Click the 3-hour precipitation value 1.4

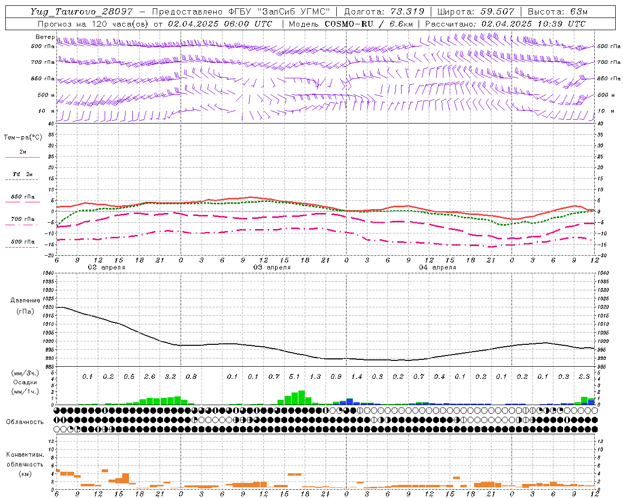(x=357, y=376)
